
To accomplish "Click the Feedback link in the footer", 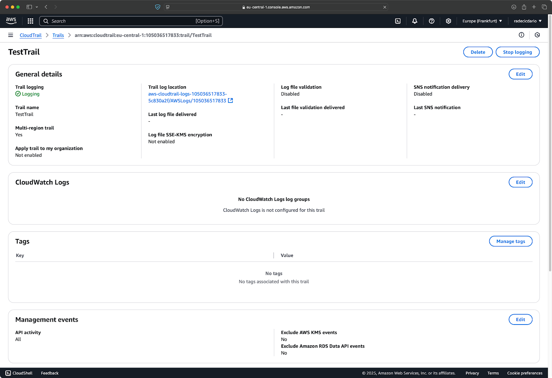I will [x=50, y=373].
